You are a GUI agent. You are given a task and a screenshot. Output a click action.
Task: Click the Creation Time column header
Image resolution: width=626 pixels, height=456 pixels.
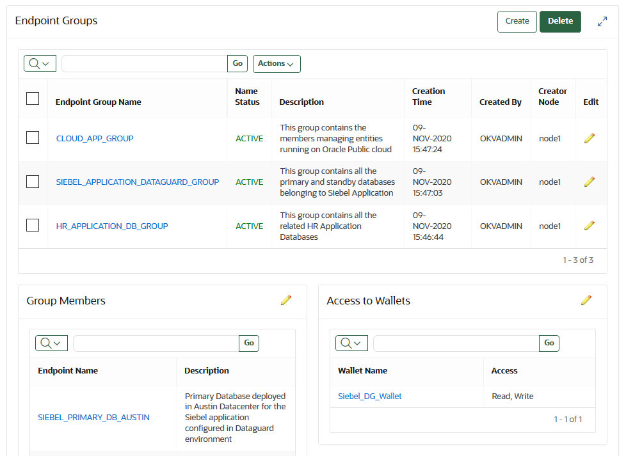[428, 97]
